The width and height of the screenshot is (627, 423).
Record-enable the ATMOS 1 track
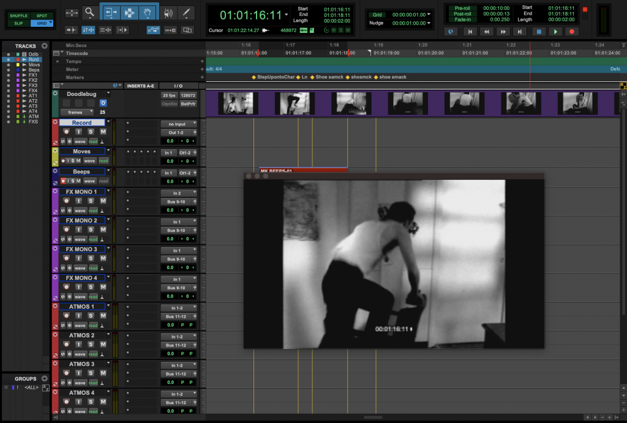66,316
